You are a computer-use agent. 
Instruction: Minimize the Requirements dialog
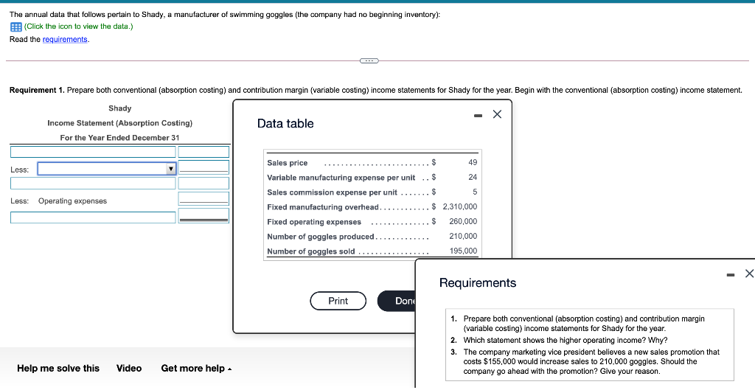click(731, 275)
